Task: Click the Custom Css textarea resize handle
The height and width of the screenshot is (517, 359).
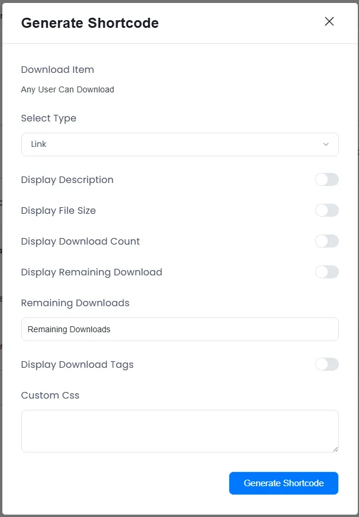Action: (x=335, y=449)
